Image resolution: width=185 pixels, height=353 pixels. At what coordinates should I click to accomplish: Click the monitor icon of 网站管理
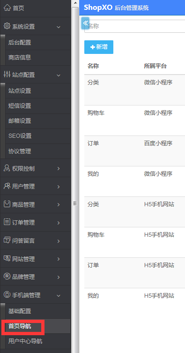(7, 258)
